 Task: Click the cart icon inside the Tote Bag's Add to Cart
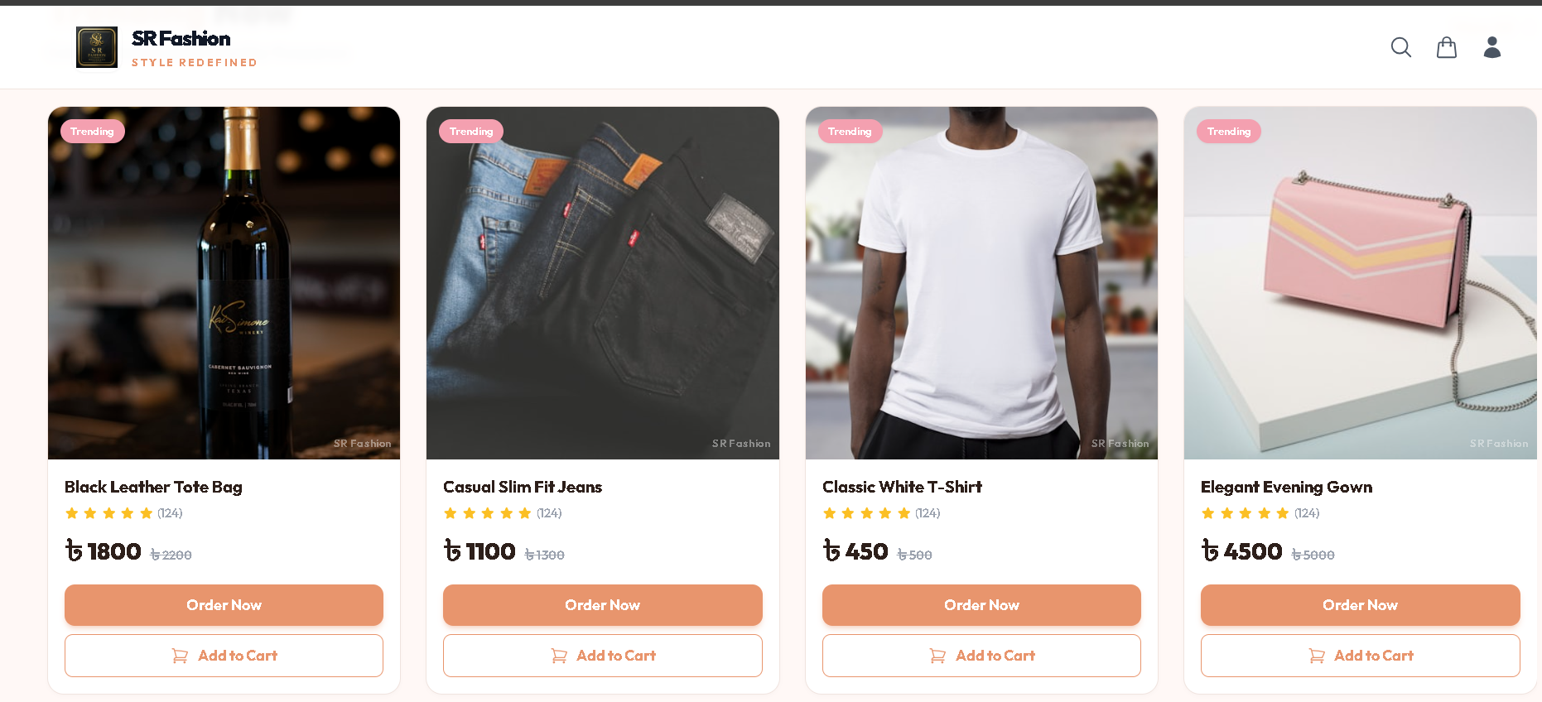point(180,656)
